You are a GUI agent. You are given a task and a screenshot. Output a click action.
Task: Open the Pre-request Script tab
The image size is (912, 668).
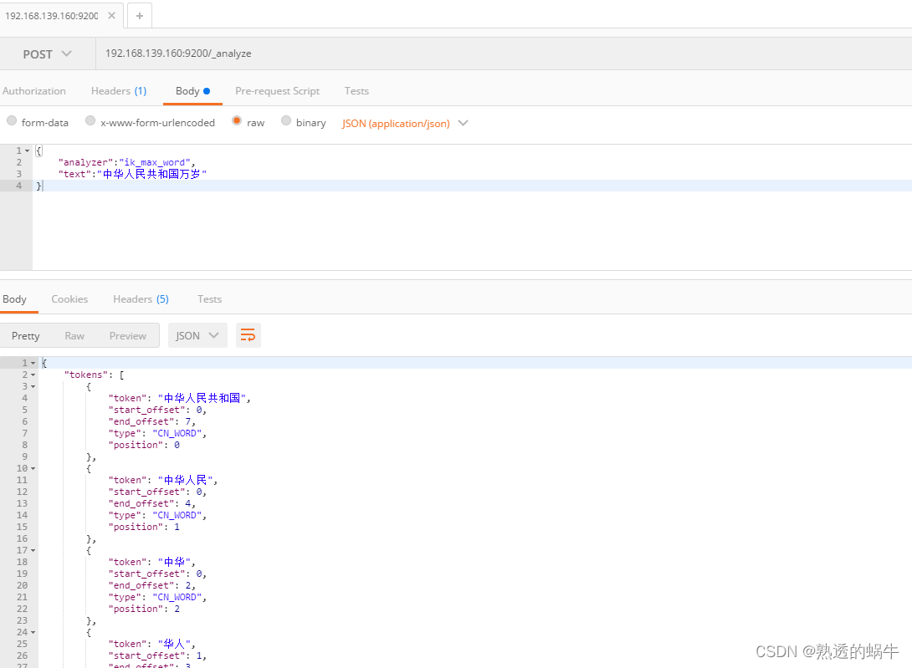[x=278, y=90]
